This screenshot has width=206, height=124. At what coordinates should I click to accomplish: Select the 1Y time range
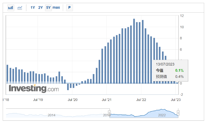[33, 8]
